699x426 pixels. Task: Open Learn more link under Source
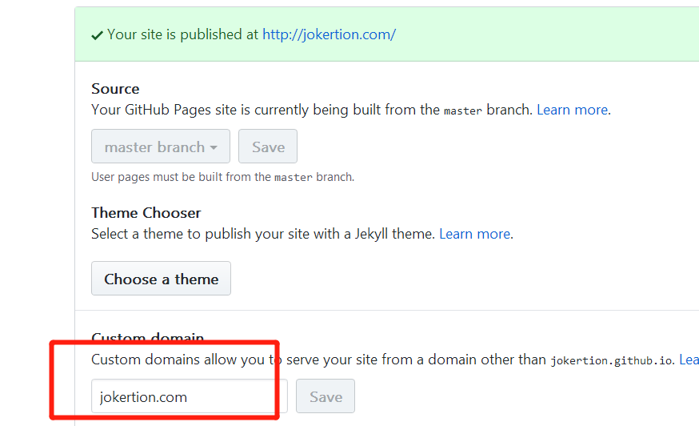click(x=573, y=110)
